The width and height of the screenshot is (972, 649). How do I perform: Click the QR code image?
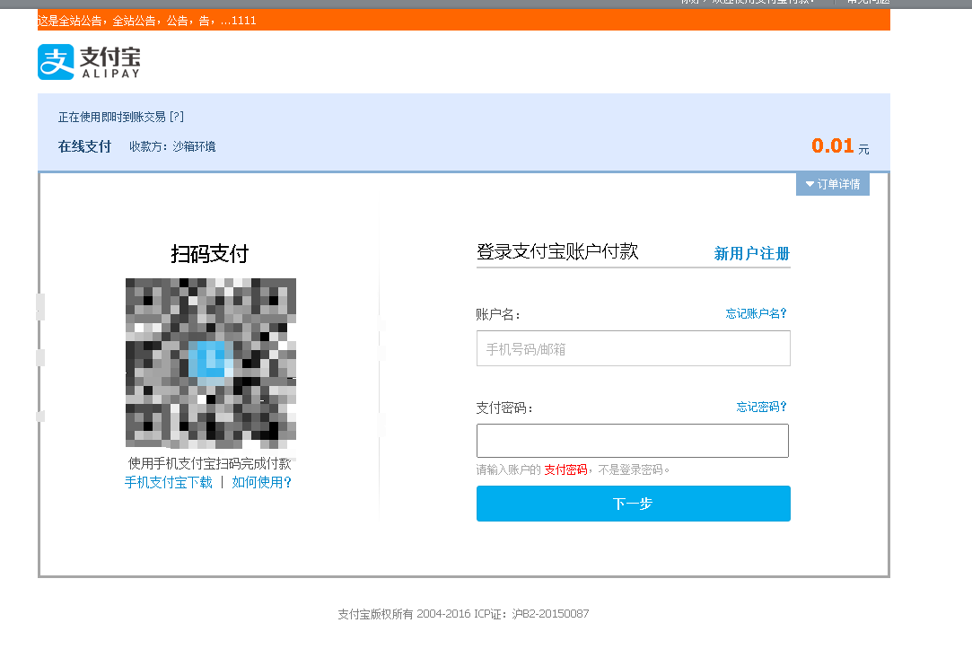tap(211, 364)
